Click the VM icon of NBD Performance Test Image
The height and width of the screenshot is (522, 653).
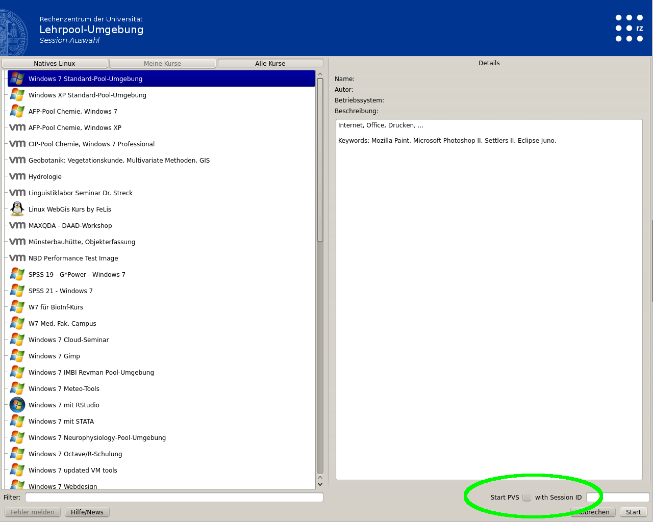pyautogui.click(x=17, y=258)
